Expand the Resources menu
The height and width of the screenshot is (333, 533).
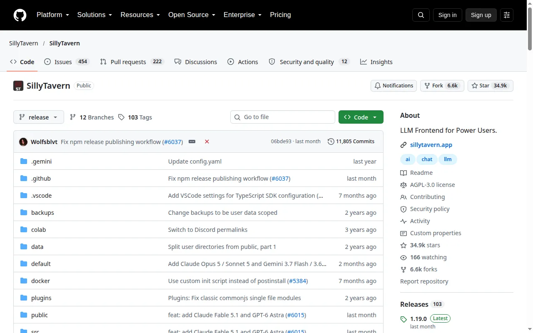coord(140,15)
